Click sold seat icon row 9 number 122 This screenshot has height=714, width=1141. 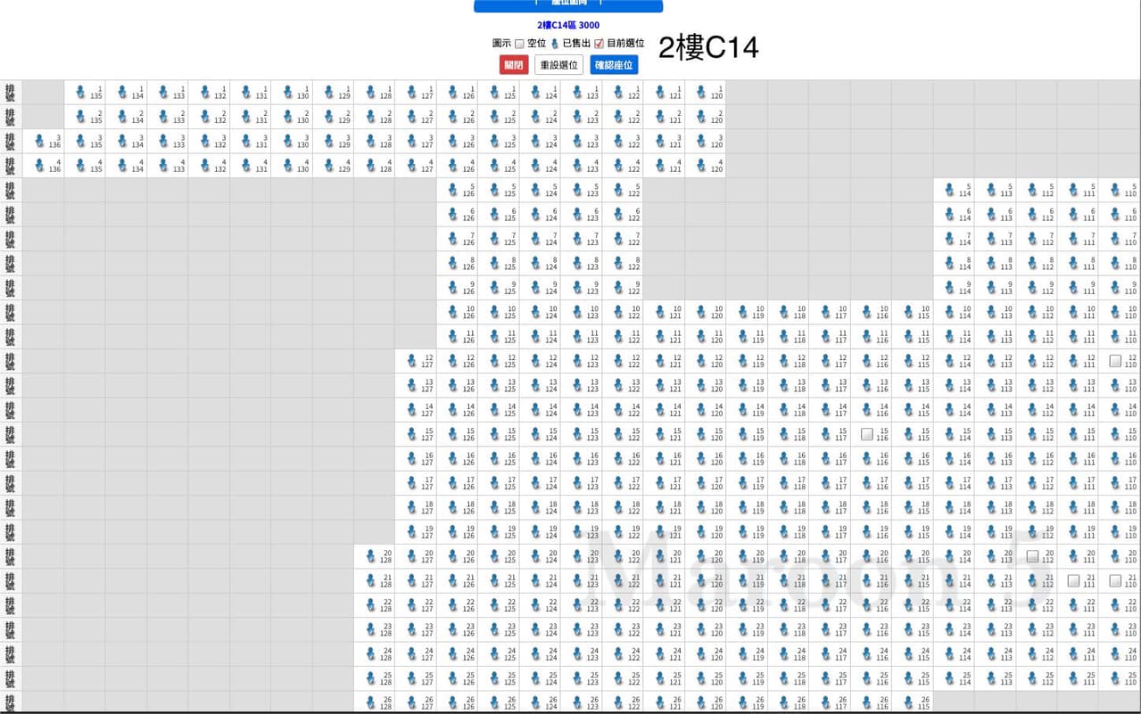pyautogui.click(x=619, y=288)
